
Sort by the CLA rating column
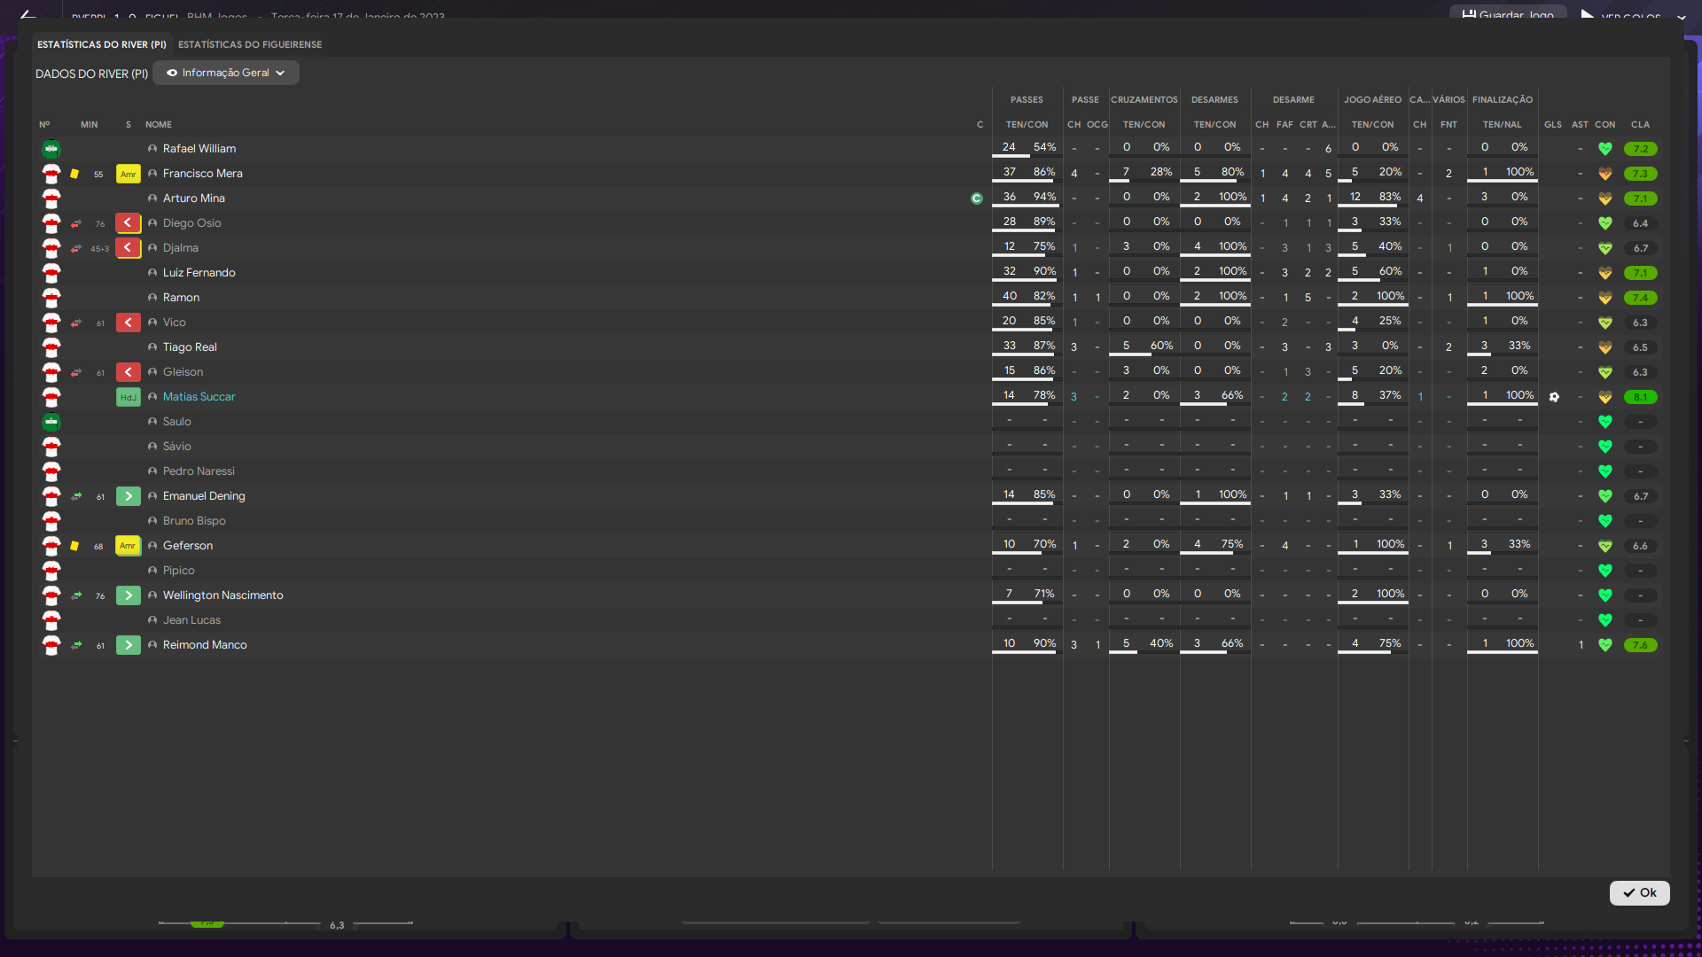point(1641,125)
